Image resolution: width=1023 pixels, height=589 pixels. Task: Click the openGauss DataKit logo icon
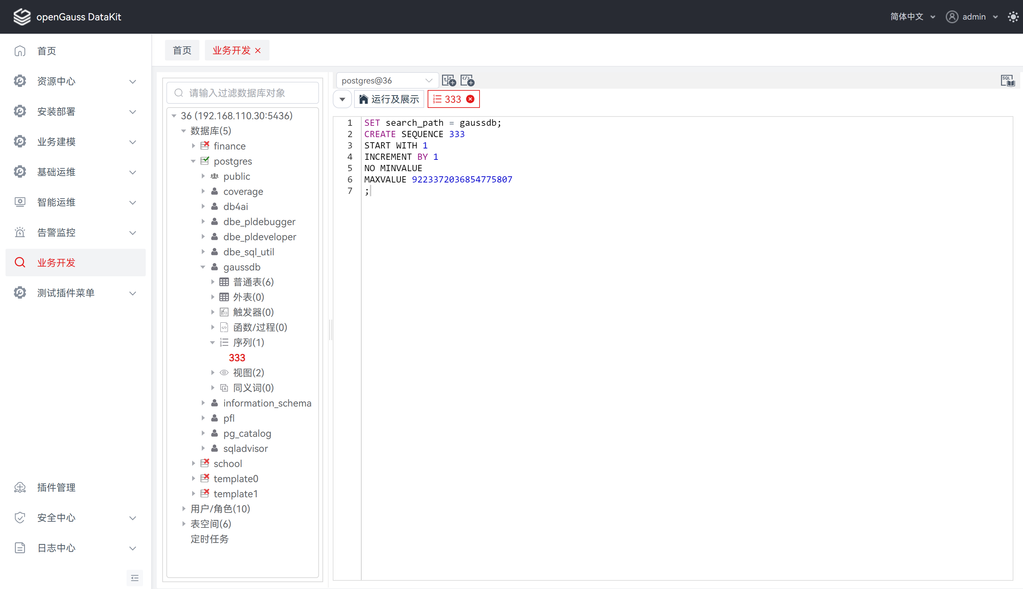(22, 16)
